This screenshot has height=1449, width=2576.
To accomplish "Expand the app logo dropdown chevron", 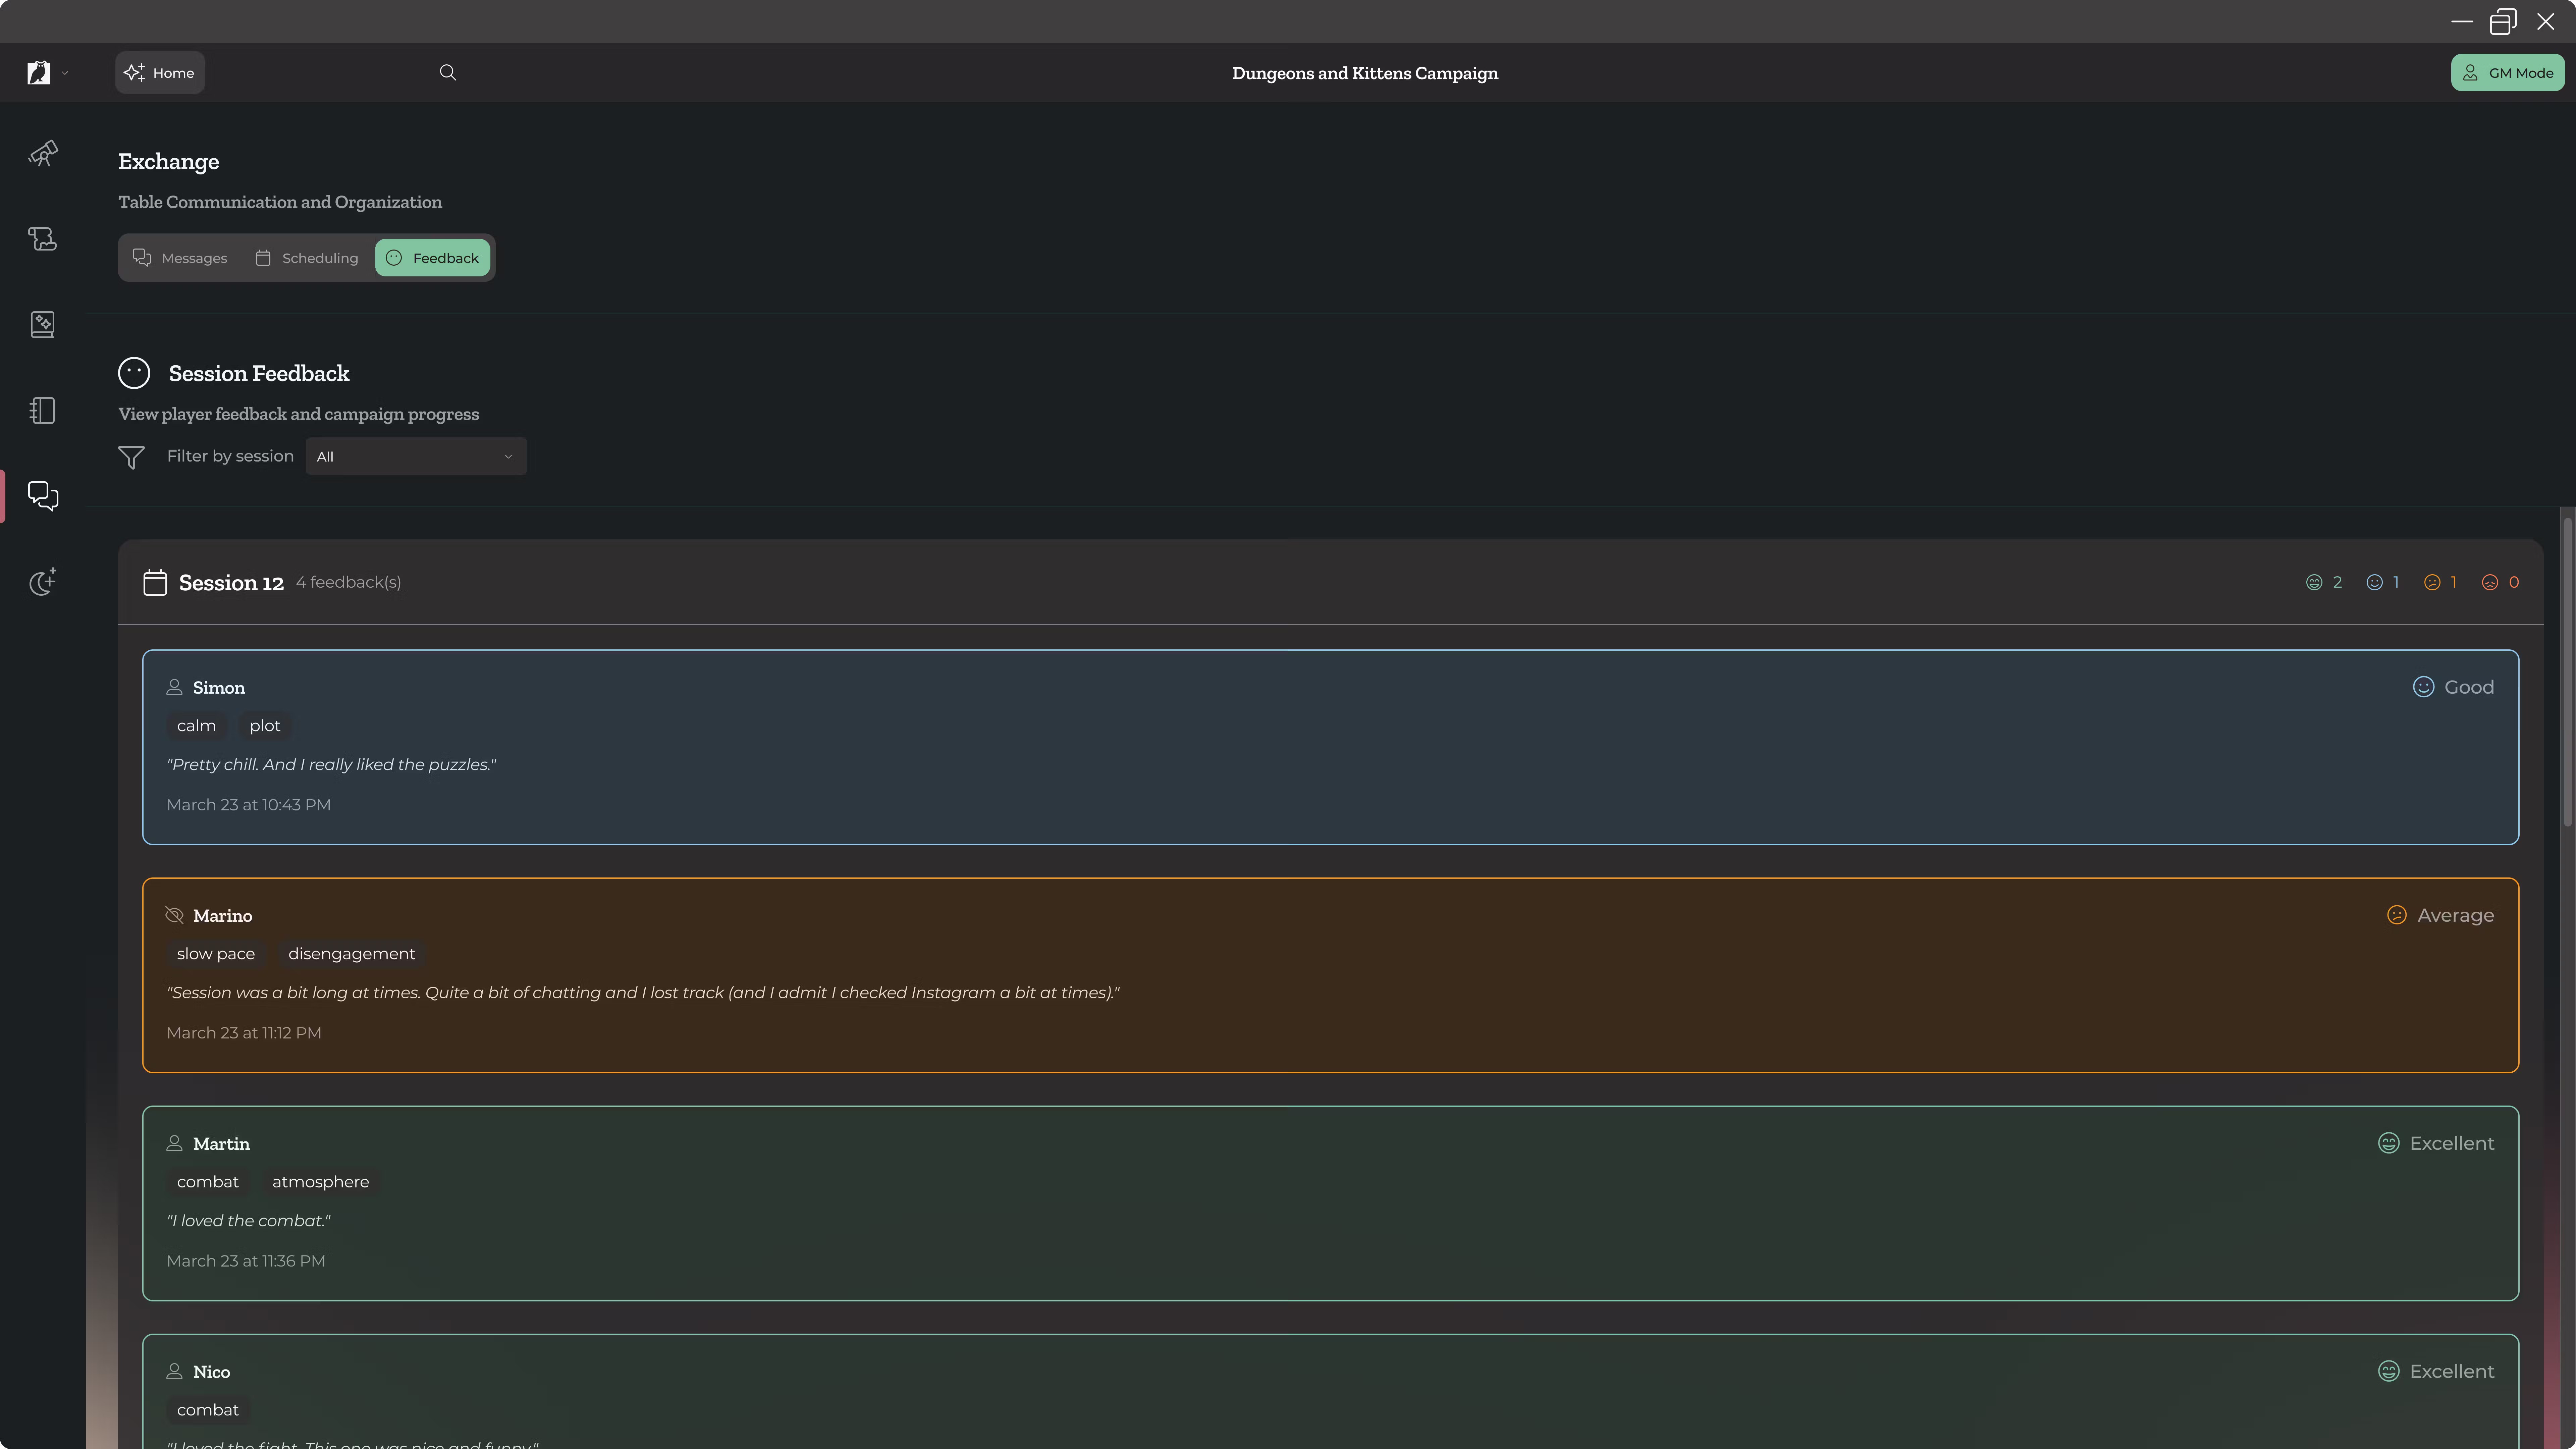I will (65, 73).
